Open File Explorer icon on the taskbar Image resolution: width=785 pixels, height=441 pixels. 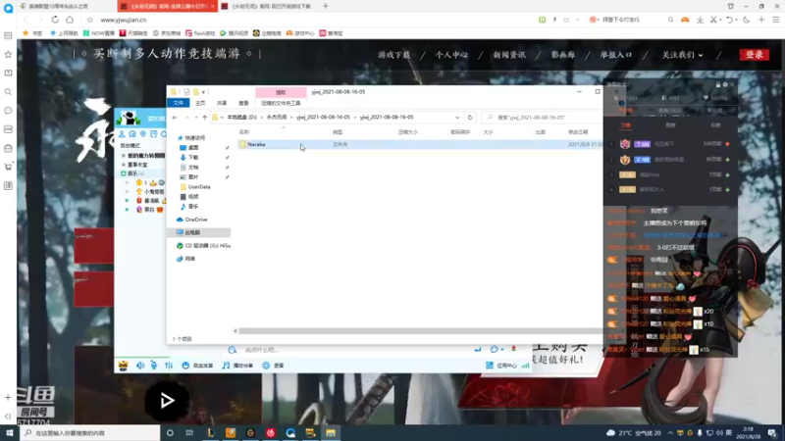pyautogui.click(x=331, y=432)
